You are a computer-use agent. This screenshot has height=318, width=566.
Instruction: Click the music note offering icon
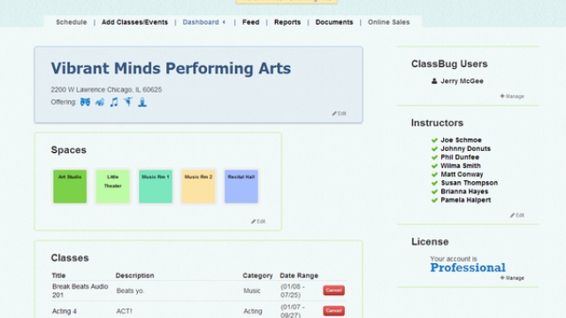click(x=114, y=102)
